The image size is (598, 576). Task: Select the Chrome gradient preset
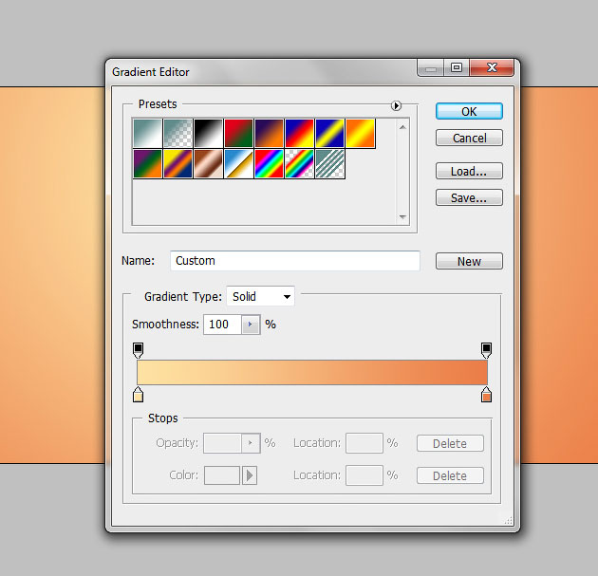coord(239,163)
